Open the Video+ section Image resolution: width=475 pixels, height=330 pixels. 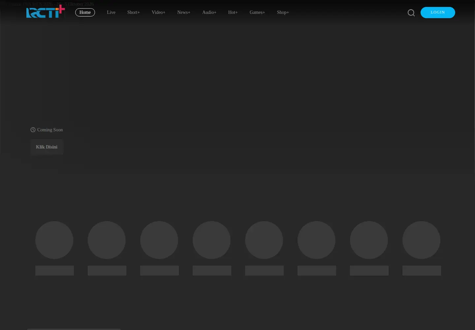(158, 12)
